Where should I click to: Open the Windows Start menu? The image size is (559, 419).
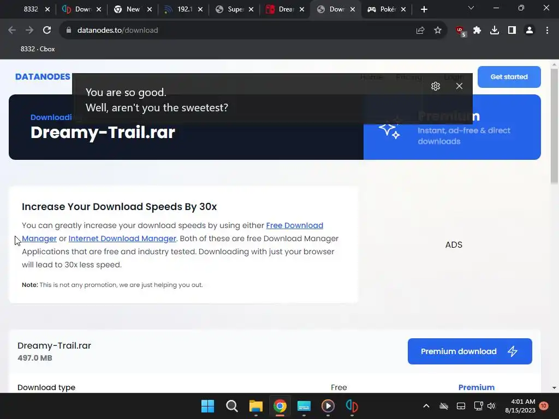208,406
